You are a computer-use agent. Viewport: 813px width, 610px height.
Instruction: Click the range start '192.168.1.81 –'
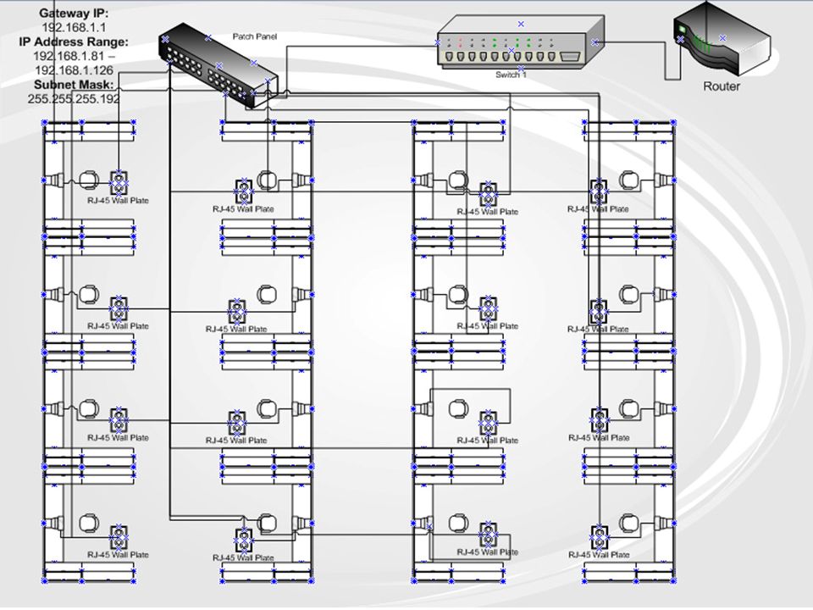[x=75, y=56]
